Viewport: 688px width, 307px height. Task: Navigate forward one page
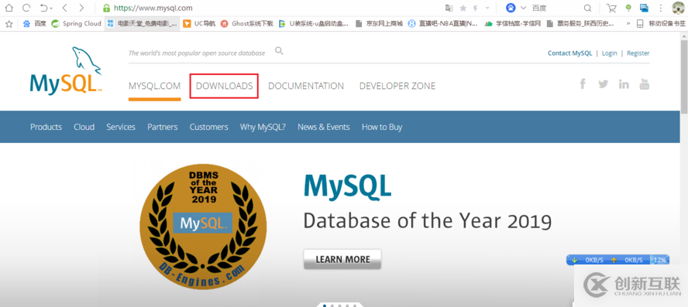(x=81, y=8)
